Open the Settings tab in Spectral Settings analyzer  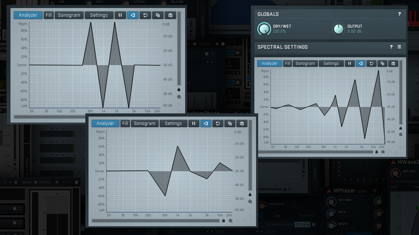tap(331, 63)
